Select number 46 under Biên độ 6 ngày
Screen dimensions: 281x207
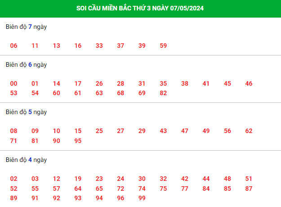(249, 83)
